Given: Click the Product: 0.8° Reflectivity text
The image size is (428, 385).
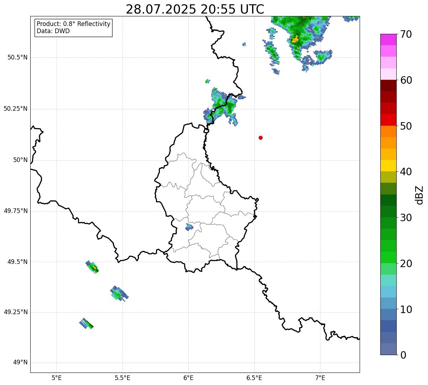Looking at the screenshot, I should pos(74,24).
